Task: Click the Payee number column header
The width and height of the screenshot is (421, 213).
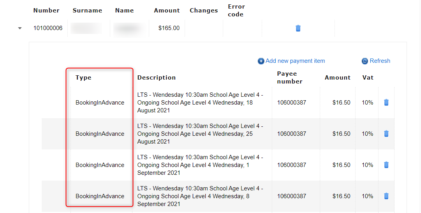Action: (x=289, y=78)
